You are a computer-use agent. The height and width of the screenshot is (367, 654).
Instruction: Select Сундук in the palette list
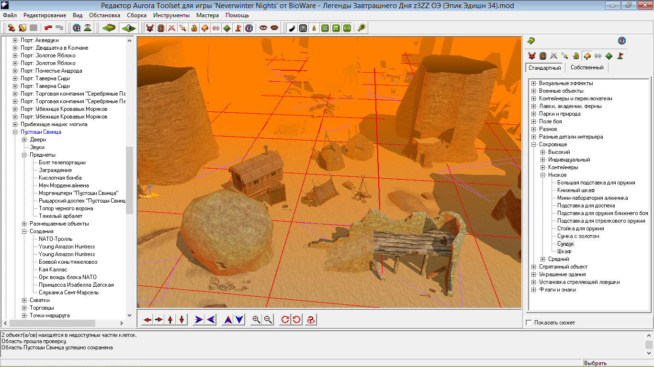click(565, 244)
